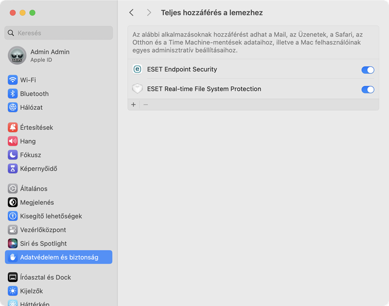
Task: Click the Íróasztal és Dock icon
Action: tap(13, 277)
